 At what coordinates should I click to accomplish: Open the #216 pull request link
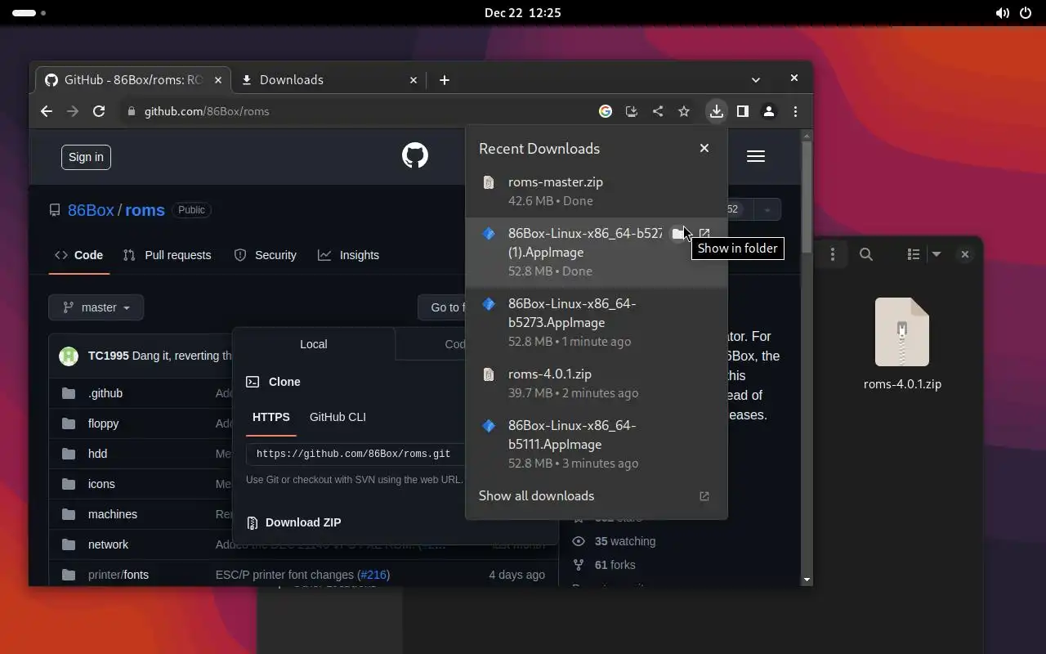click(373, 575)
